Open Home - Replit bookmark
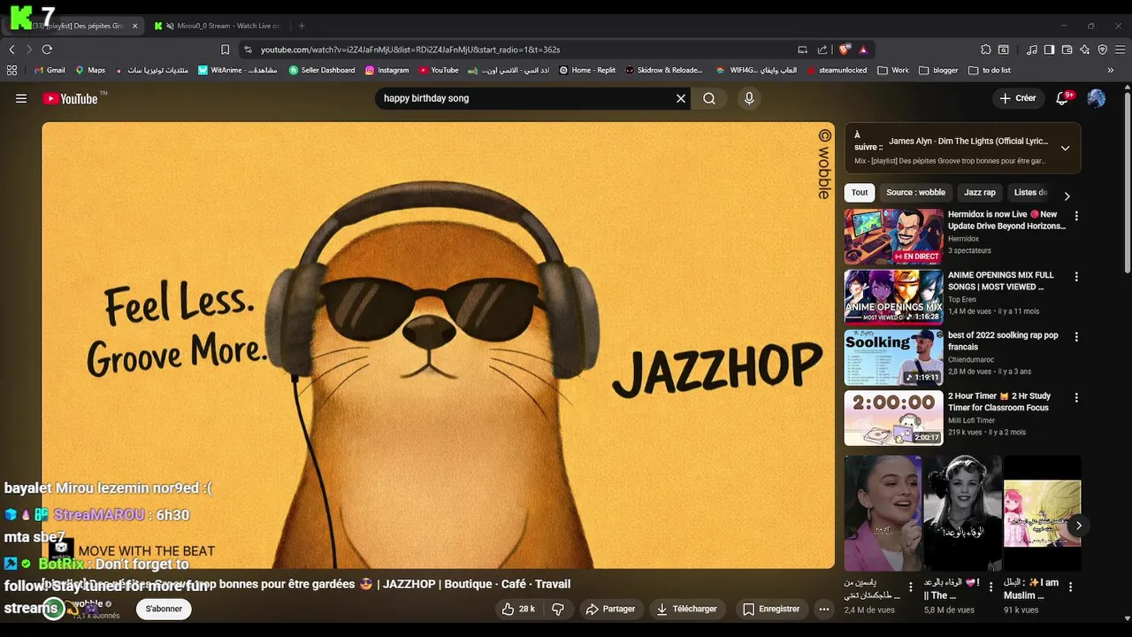 587,70
